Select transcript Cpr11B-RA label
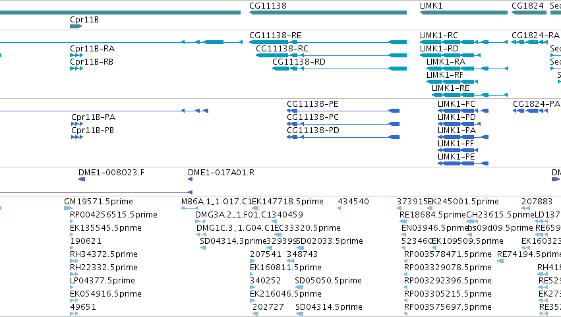 click(92, 49)
